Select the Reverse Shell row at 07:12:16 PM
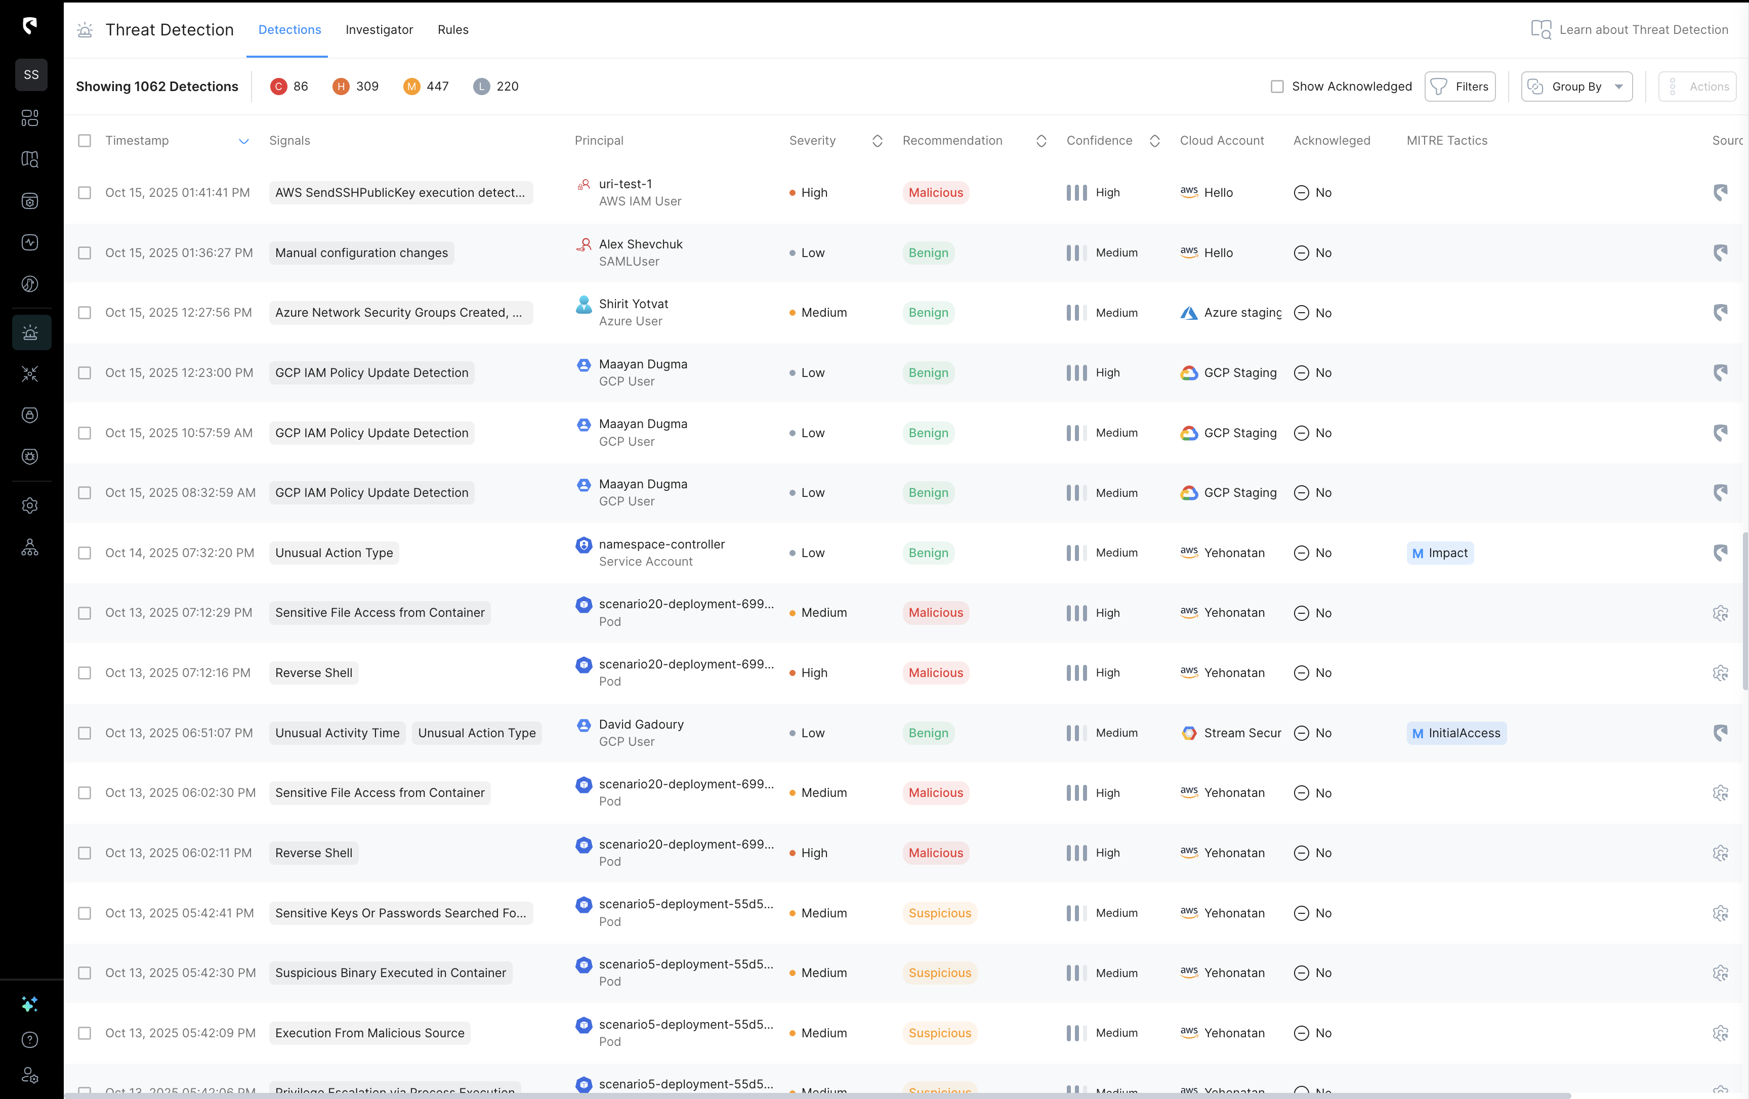The width and height of the screenshot is (1749, 1099). [85, 672]
